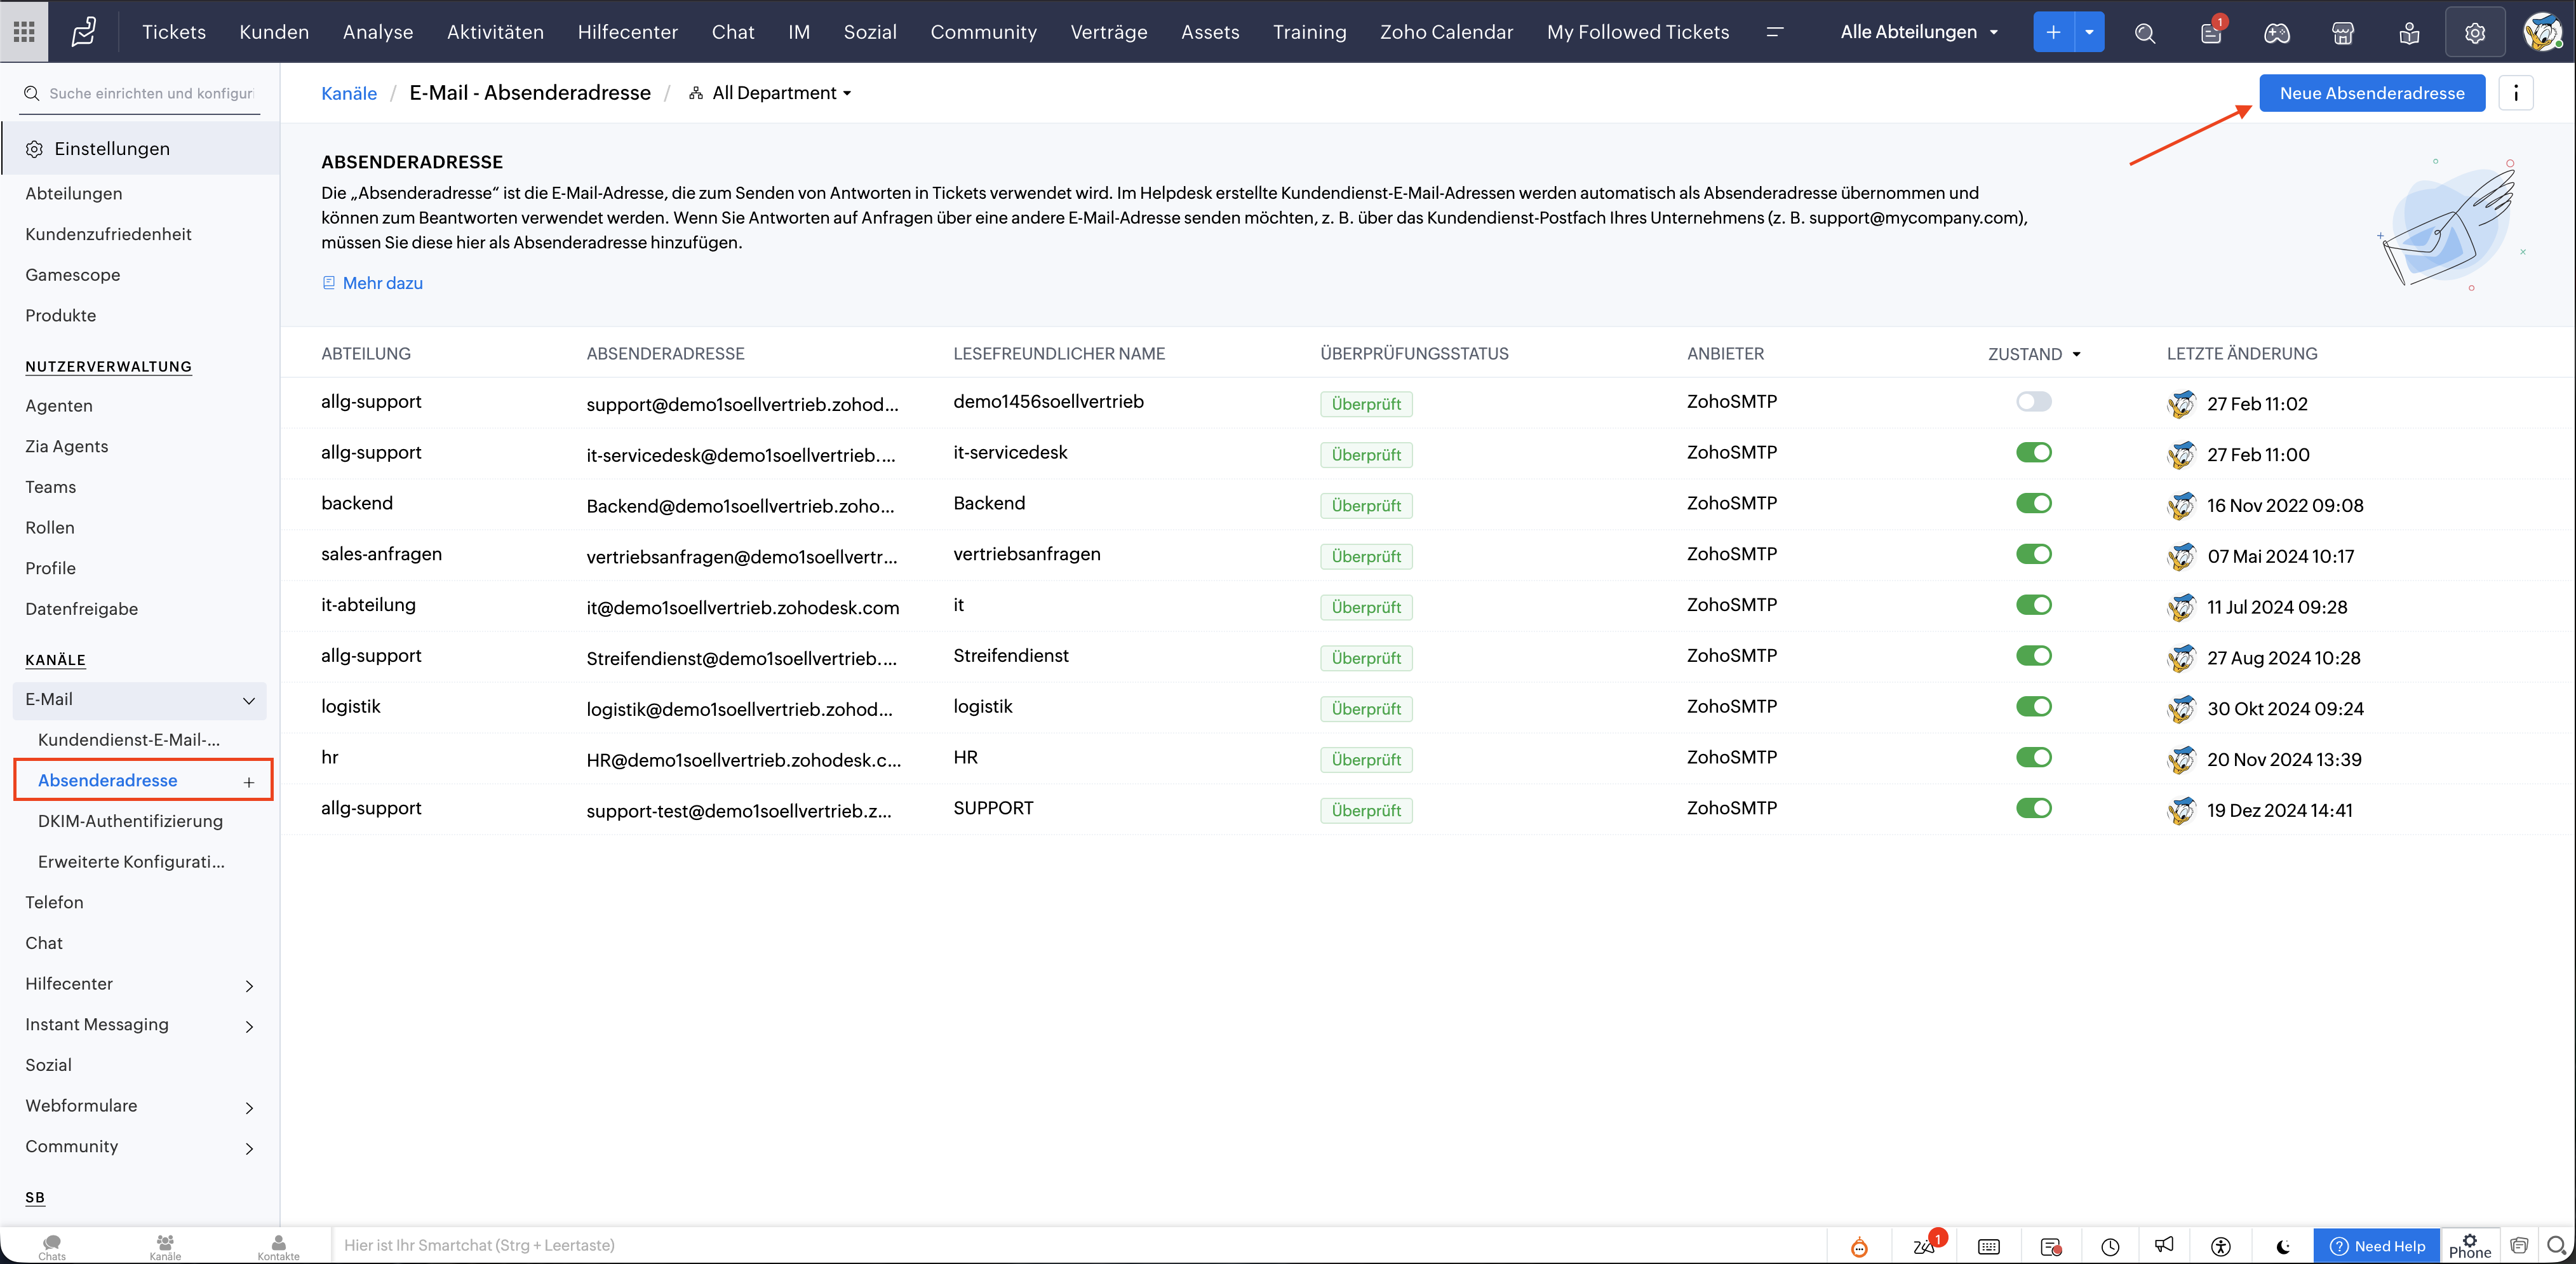
Task: Click the announcements megaphone icon in bottom bar
Action: [2164, 1245]
